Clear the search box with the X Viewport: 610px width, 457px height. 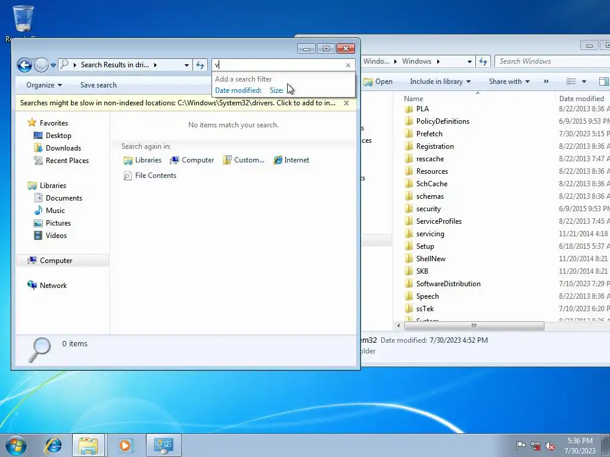click(348, 65)
